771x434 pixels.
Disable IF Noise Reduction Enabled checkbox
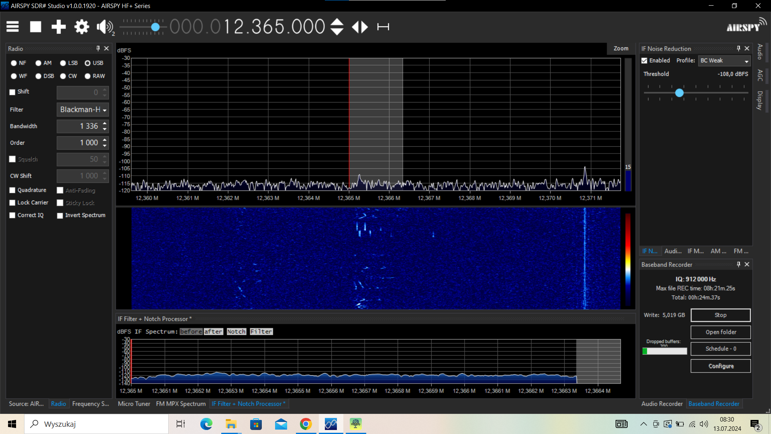tap(645, 61)
